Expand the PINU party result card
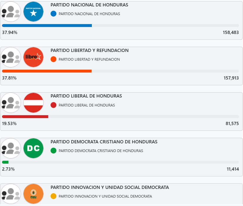 121,194
